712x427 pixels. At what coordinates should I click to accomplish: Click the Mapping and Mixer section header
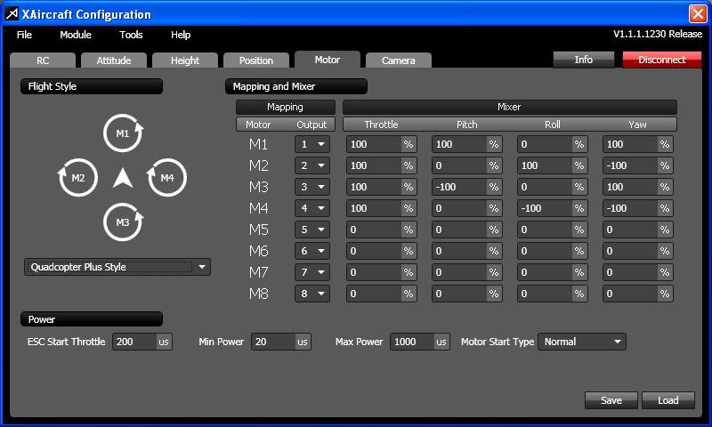click(296, 86)
